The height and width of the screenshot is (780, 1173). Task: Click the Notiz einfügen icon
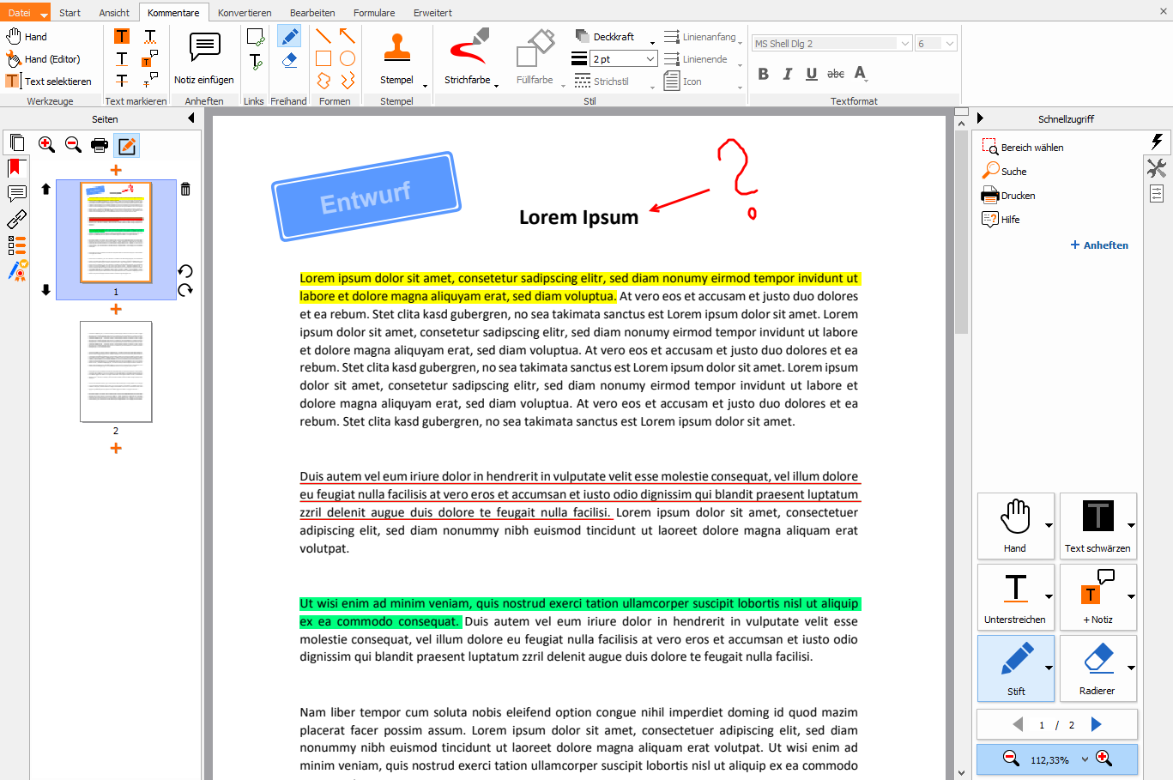pyautogui.click(x=204, y=48)
